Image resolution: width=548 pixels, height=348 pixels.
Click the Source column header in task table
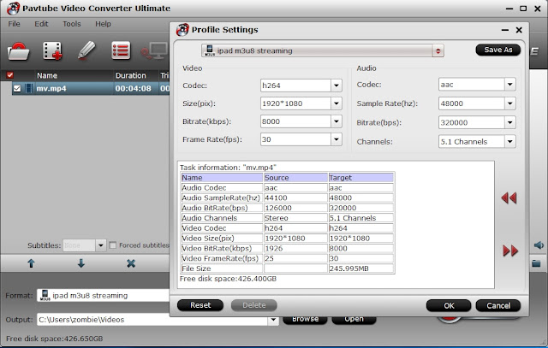tap(295, 178)
